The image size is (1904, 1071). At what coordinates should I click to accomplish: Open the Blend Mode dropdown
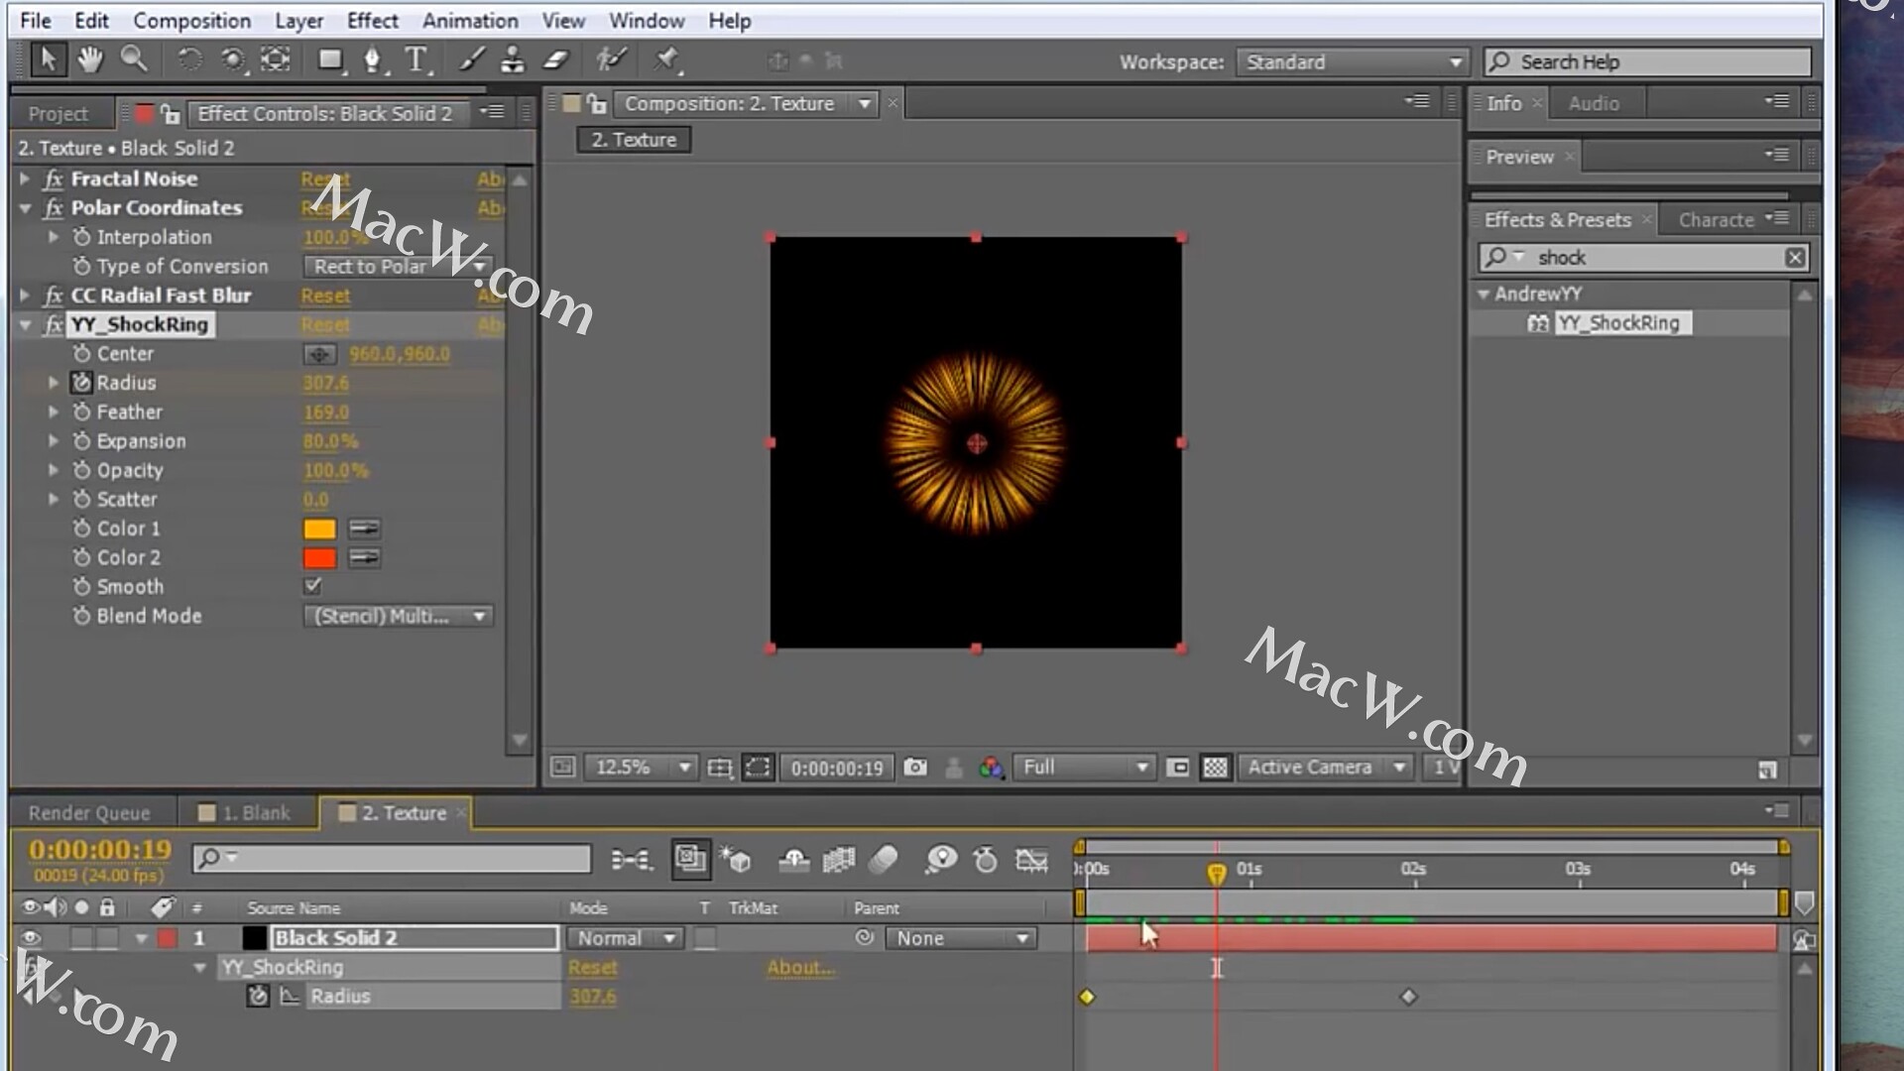click(x=398, y=616)
